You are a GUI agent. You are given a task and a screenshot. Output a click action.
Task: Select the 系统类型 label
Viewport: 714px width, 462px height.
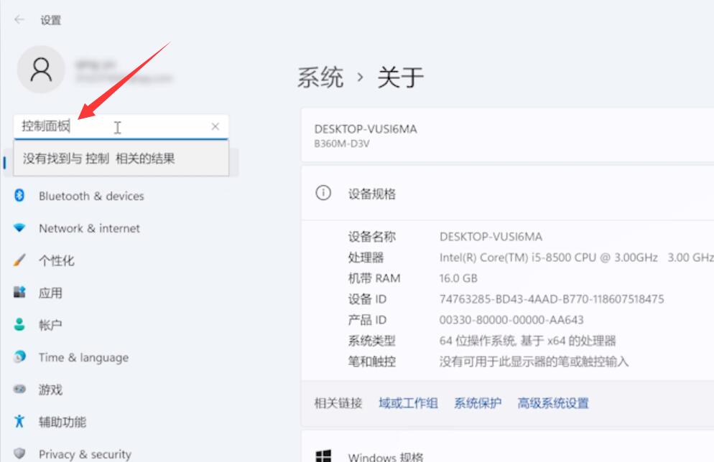tap(371, 341)
